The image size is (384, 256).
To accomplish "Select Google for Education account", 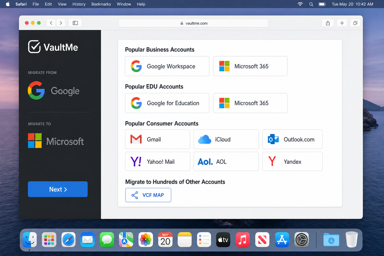I will click(167, 103).
